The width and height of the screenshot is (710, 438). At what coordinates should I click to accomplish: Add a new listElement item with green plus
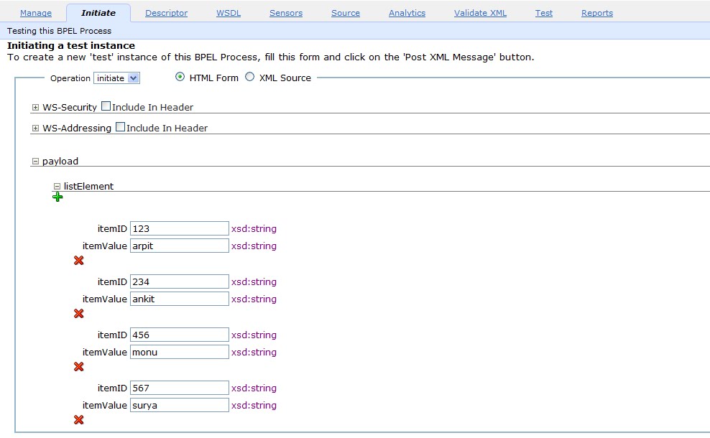coord(57,197)
